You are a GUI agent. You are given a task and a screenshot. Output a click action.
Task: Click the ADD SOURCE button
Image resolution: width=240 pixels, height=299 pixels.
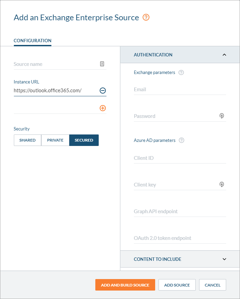click(x=177, y=285)
